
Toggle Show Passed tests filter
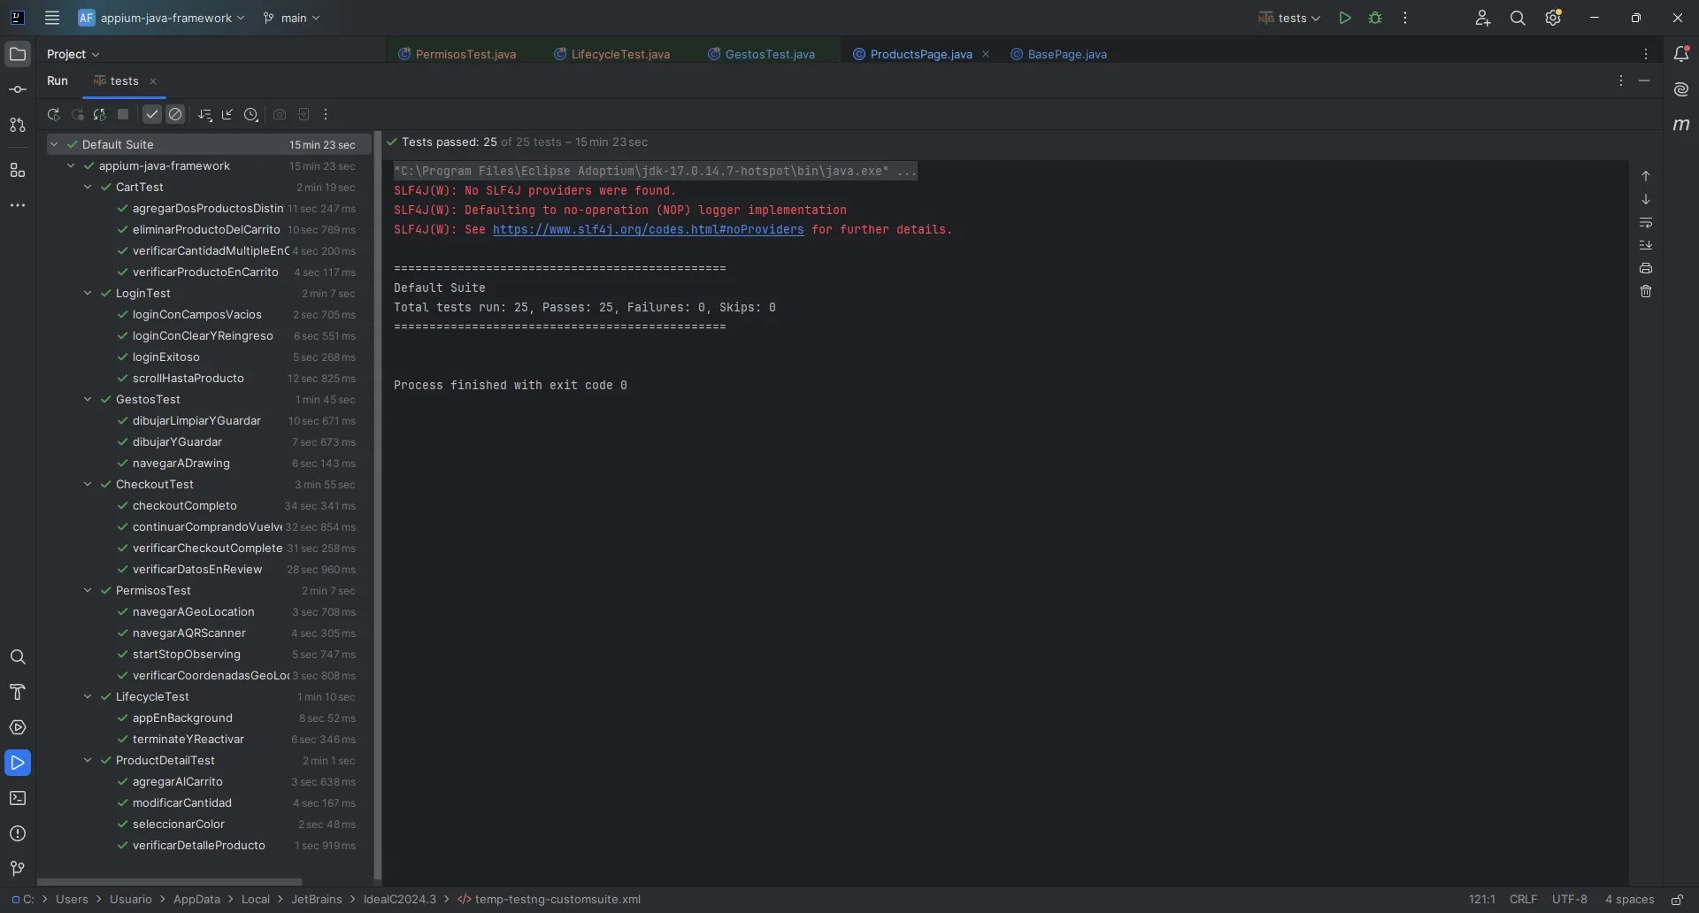pos(152,115)
